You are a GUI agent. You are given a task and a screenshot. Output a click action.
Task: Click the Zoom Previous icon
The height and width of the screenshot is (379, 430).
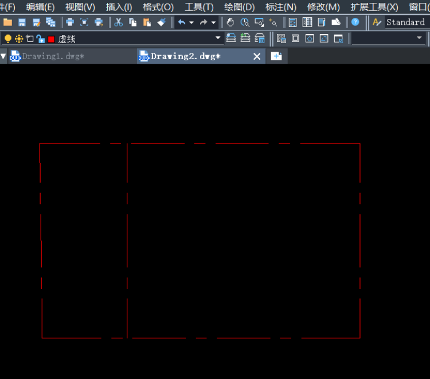pos(273,22)
